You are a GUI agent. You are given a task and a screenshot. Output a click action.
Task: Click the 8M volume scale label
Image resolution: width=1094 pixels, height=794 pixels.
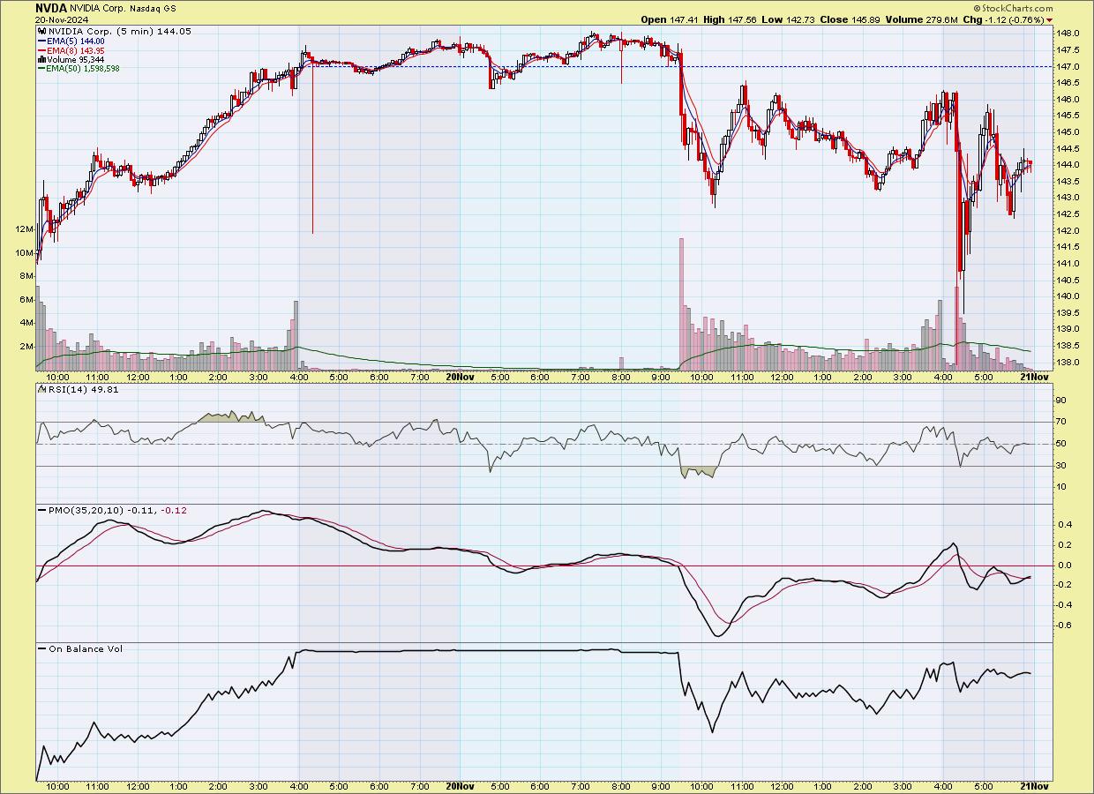pyautogui.click(x=26, y=276)
